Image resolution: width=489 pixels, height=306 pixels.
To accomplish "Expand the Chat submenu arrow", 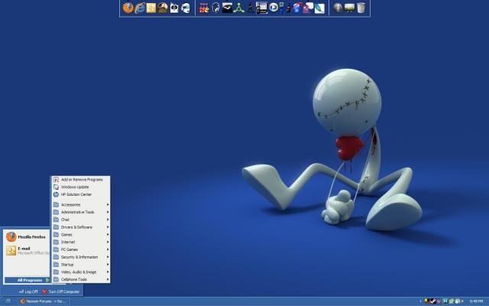I will point(108,220).
